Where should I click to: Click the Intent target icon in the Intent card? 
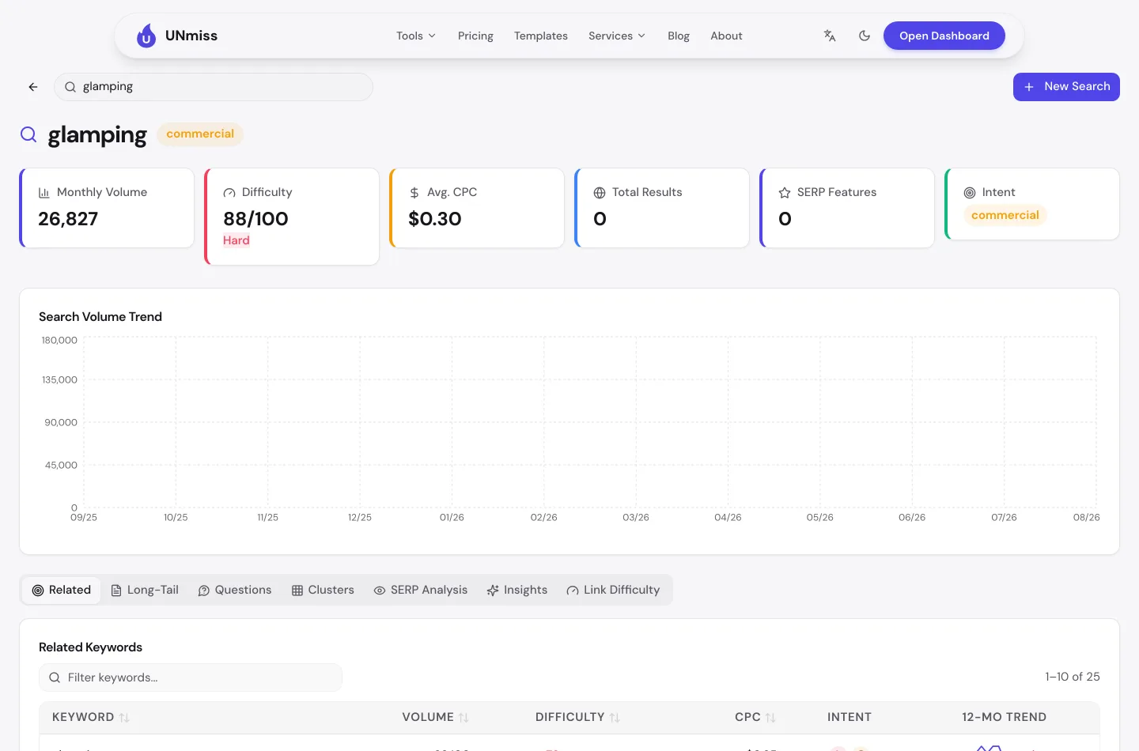970,193
